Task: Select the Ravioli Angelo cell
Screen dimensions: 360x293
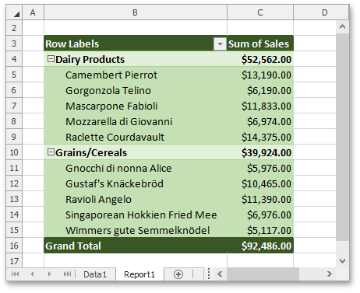Action: pyautogui.click(x=136, y=199)
